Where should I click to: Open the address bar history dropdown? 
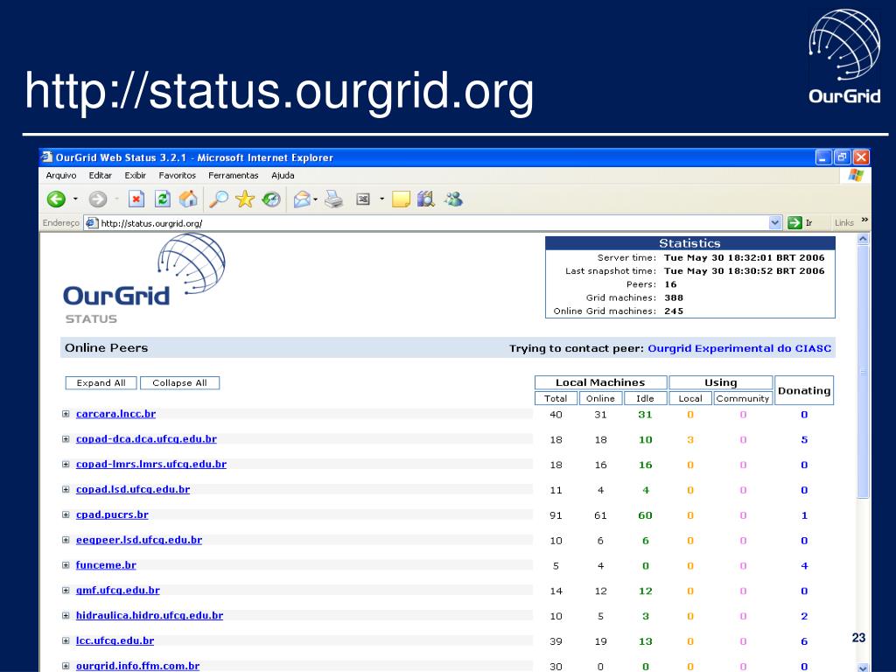click(x=775, y=223)
